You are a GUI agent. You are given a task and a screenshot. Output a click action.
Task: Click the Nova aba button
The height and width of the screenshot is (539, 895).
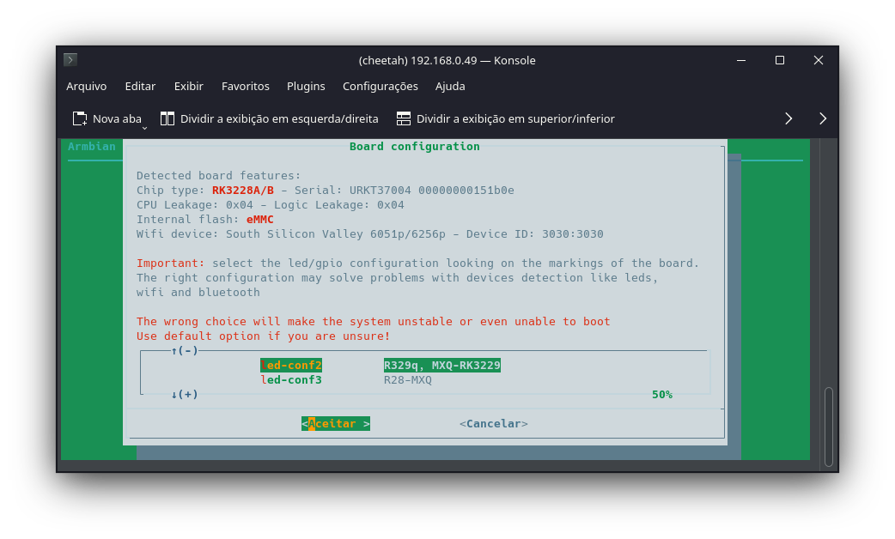[107, 118]
